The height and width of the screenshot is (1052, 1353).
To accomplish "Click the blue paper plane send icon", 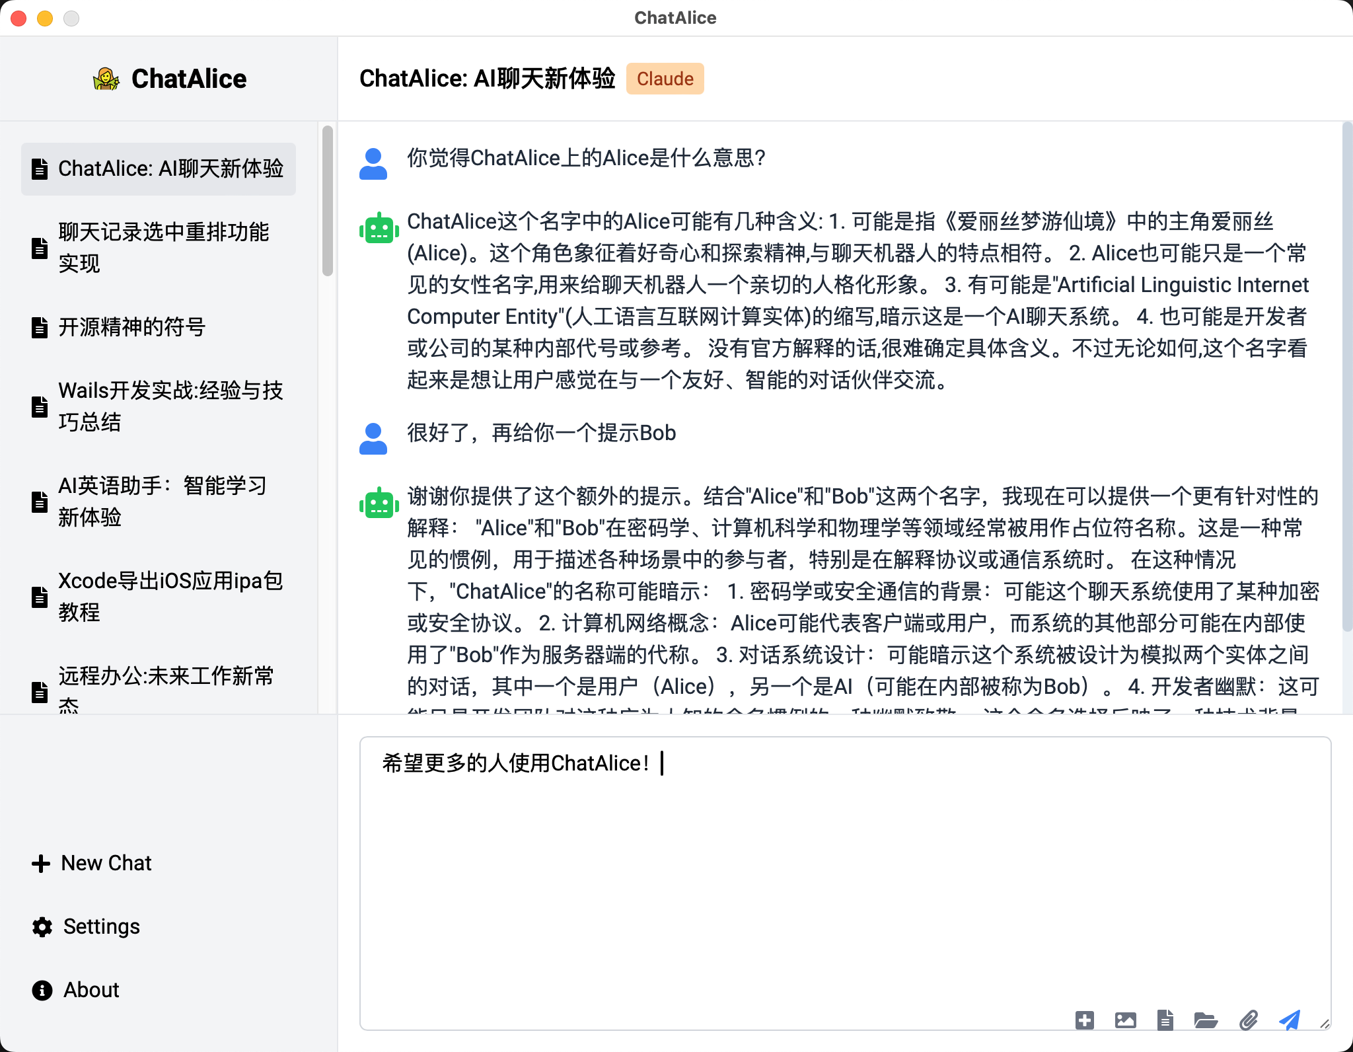I will tap(1289, 1020).
